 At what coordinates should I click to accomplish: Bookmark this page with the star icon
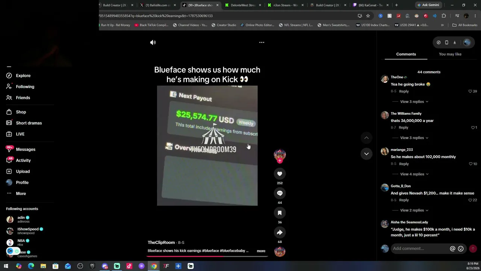click(x=368, y=16)
